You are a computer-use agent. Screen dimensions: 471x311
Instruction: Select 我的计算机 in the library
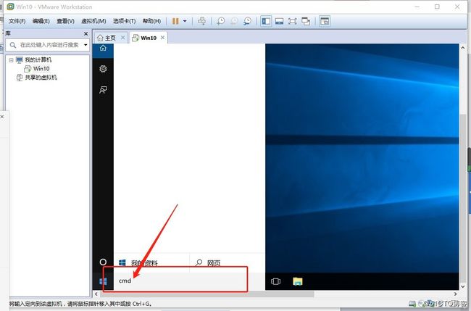38,59
